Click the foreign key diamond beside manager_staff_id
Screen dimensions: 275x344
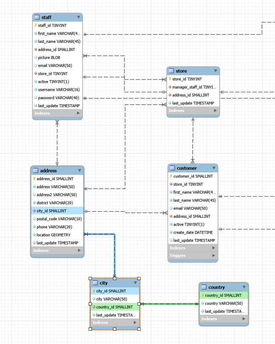pos(170,87)
